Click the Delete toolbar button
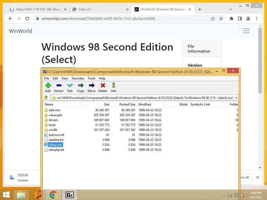The width and height of the screenshot is (267, 200). (x=103, y=87)
